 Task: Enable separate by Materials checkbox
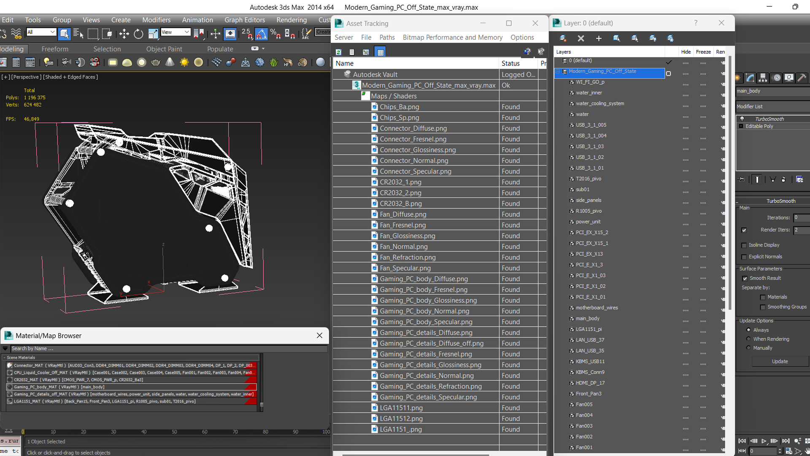point(763,297)
